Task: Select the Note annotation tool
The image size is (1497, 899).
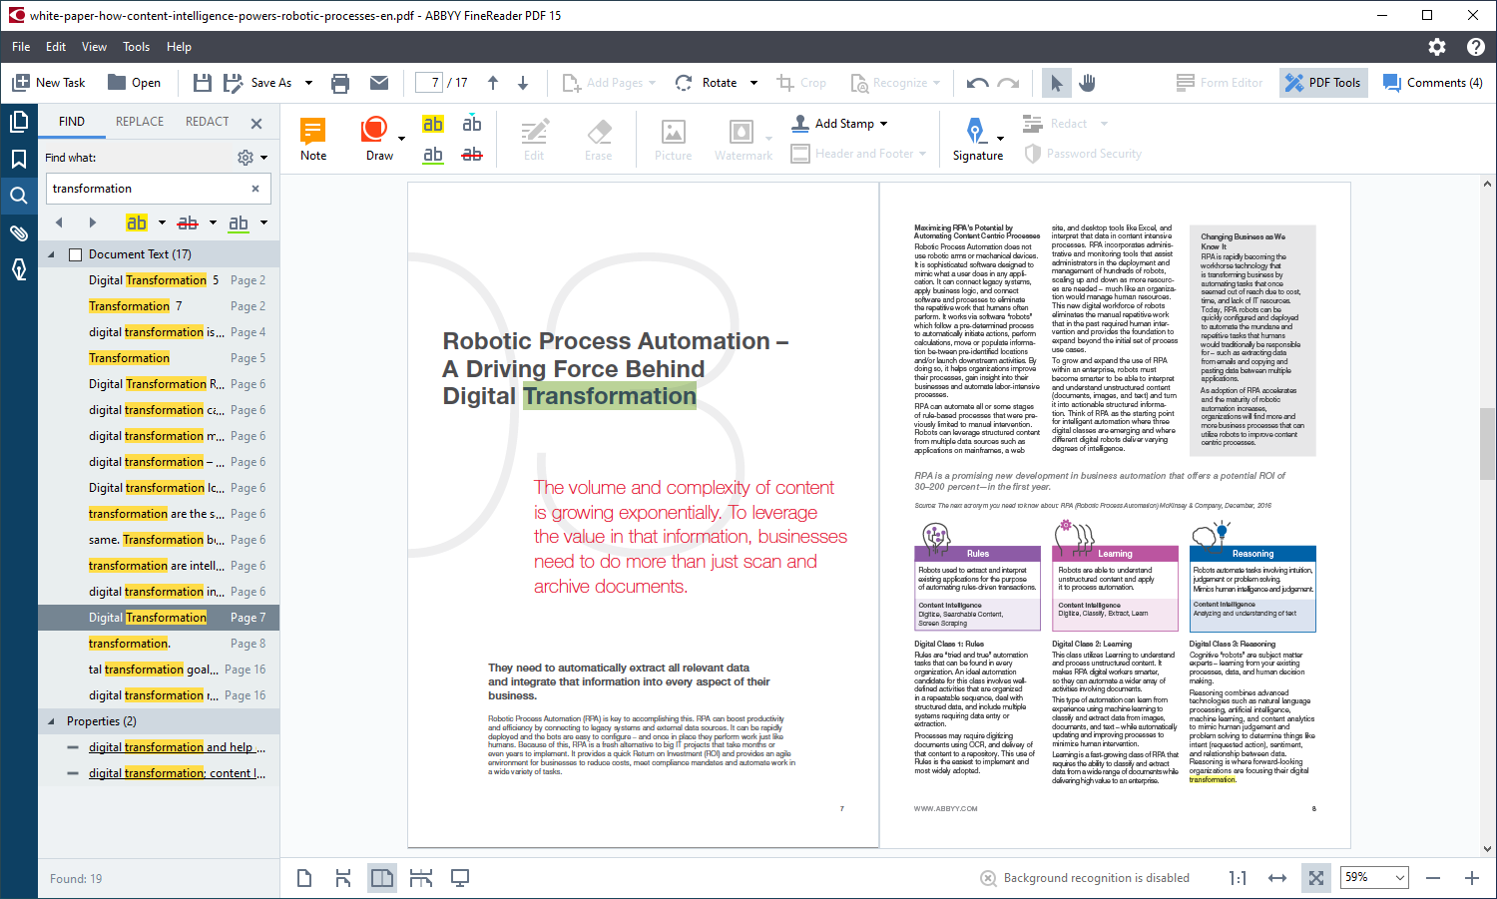Action: (x=313, y=139)
